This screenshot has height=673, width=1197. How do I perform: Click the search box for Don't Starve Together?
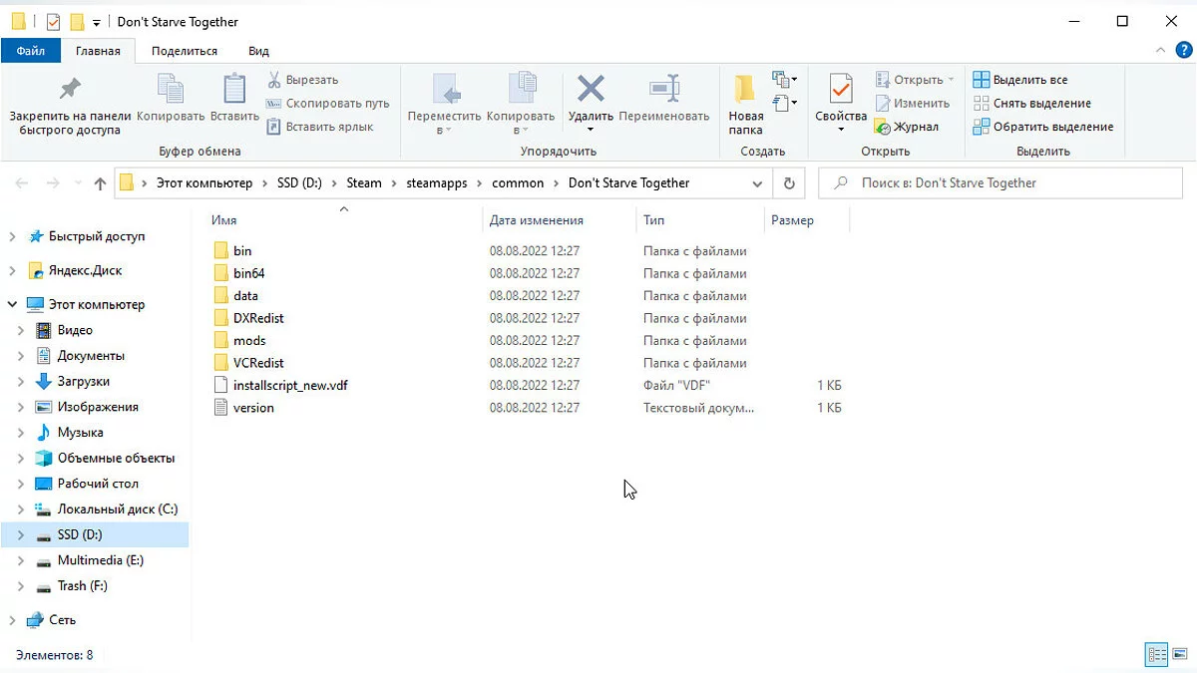point(997,183)
